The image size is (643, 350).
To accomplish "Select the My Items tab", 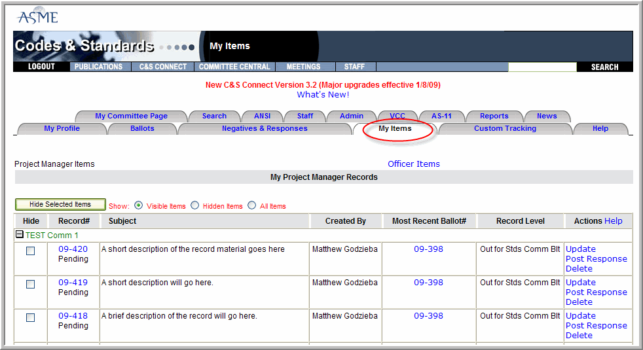I will pyautogui.click(x=395, y=128).
